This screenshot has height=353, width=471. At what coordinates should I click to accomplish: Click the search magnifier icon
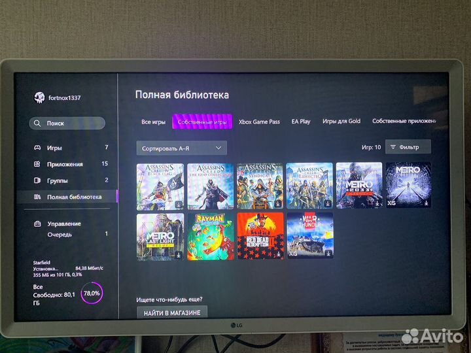coord(37,124)
